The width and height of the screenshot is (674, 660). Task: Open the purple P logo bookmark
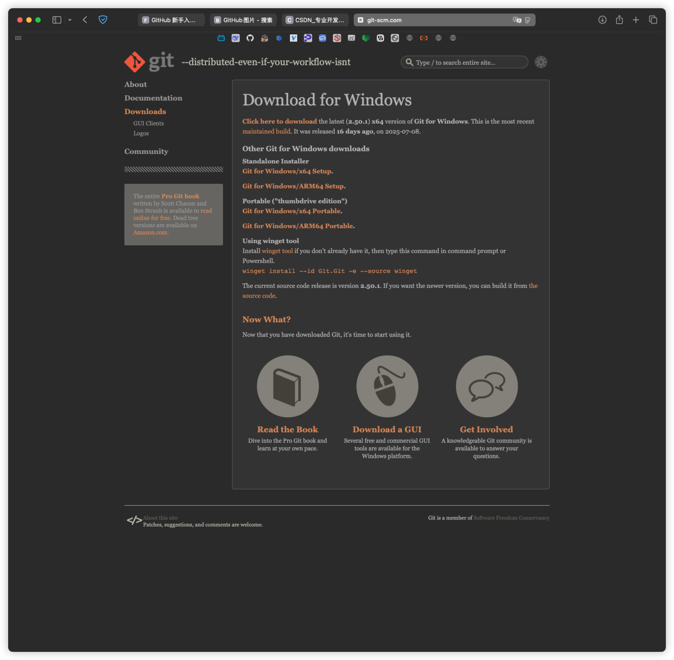coord(308,38)
